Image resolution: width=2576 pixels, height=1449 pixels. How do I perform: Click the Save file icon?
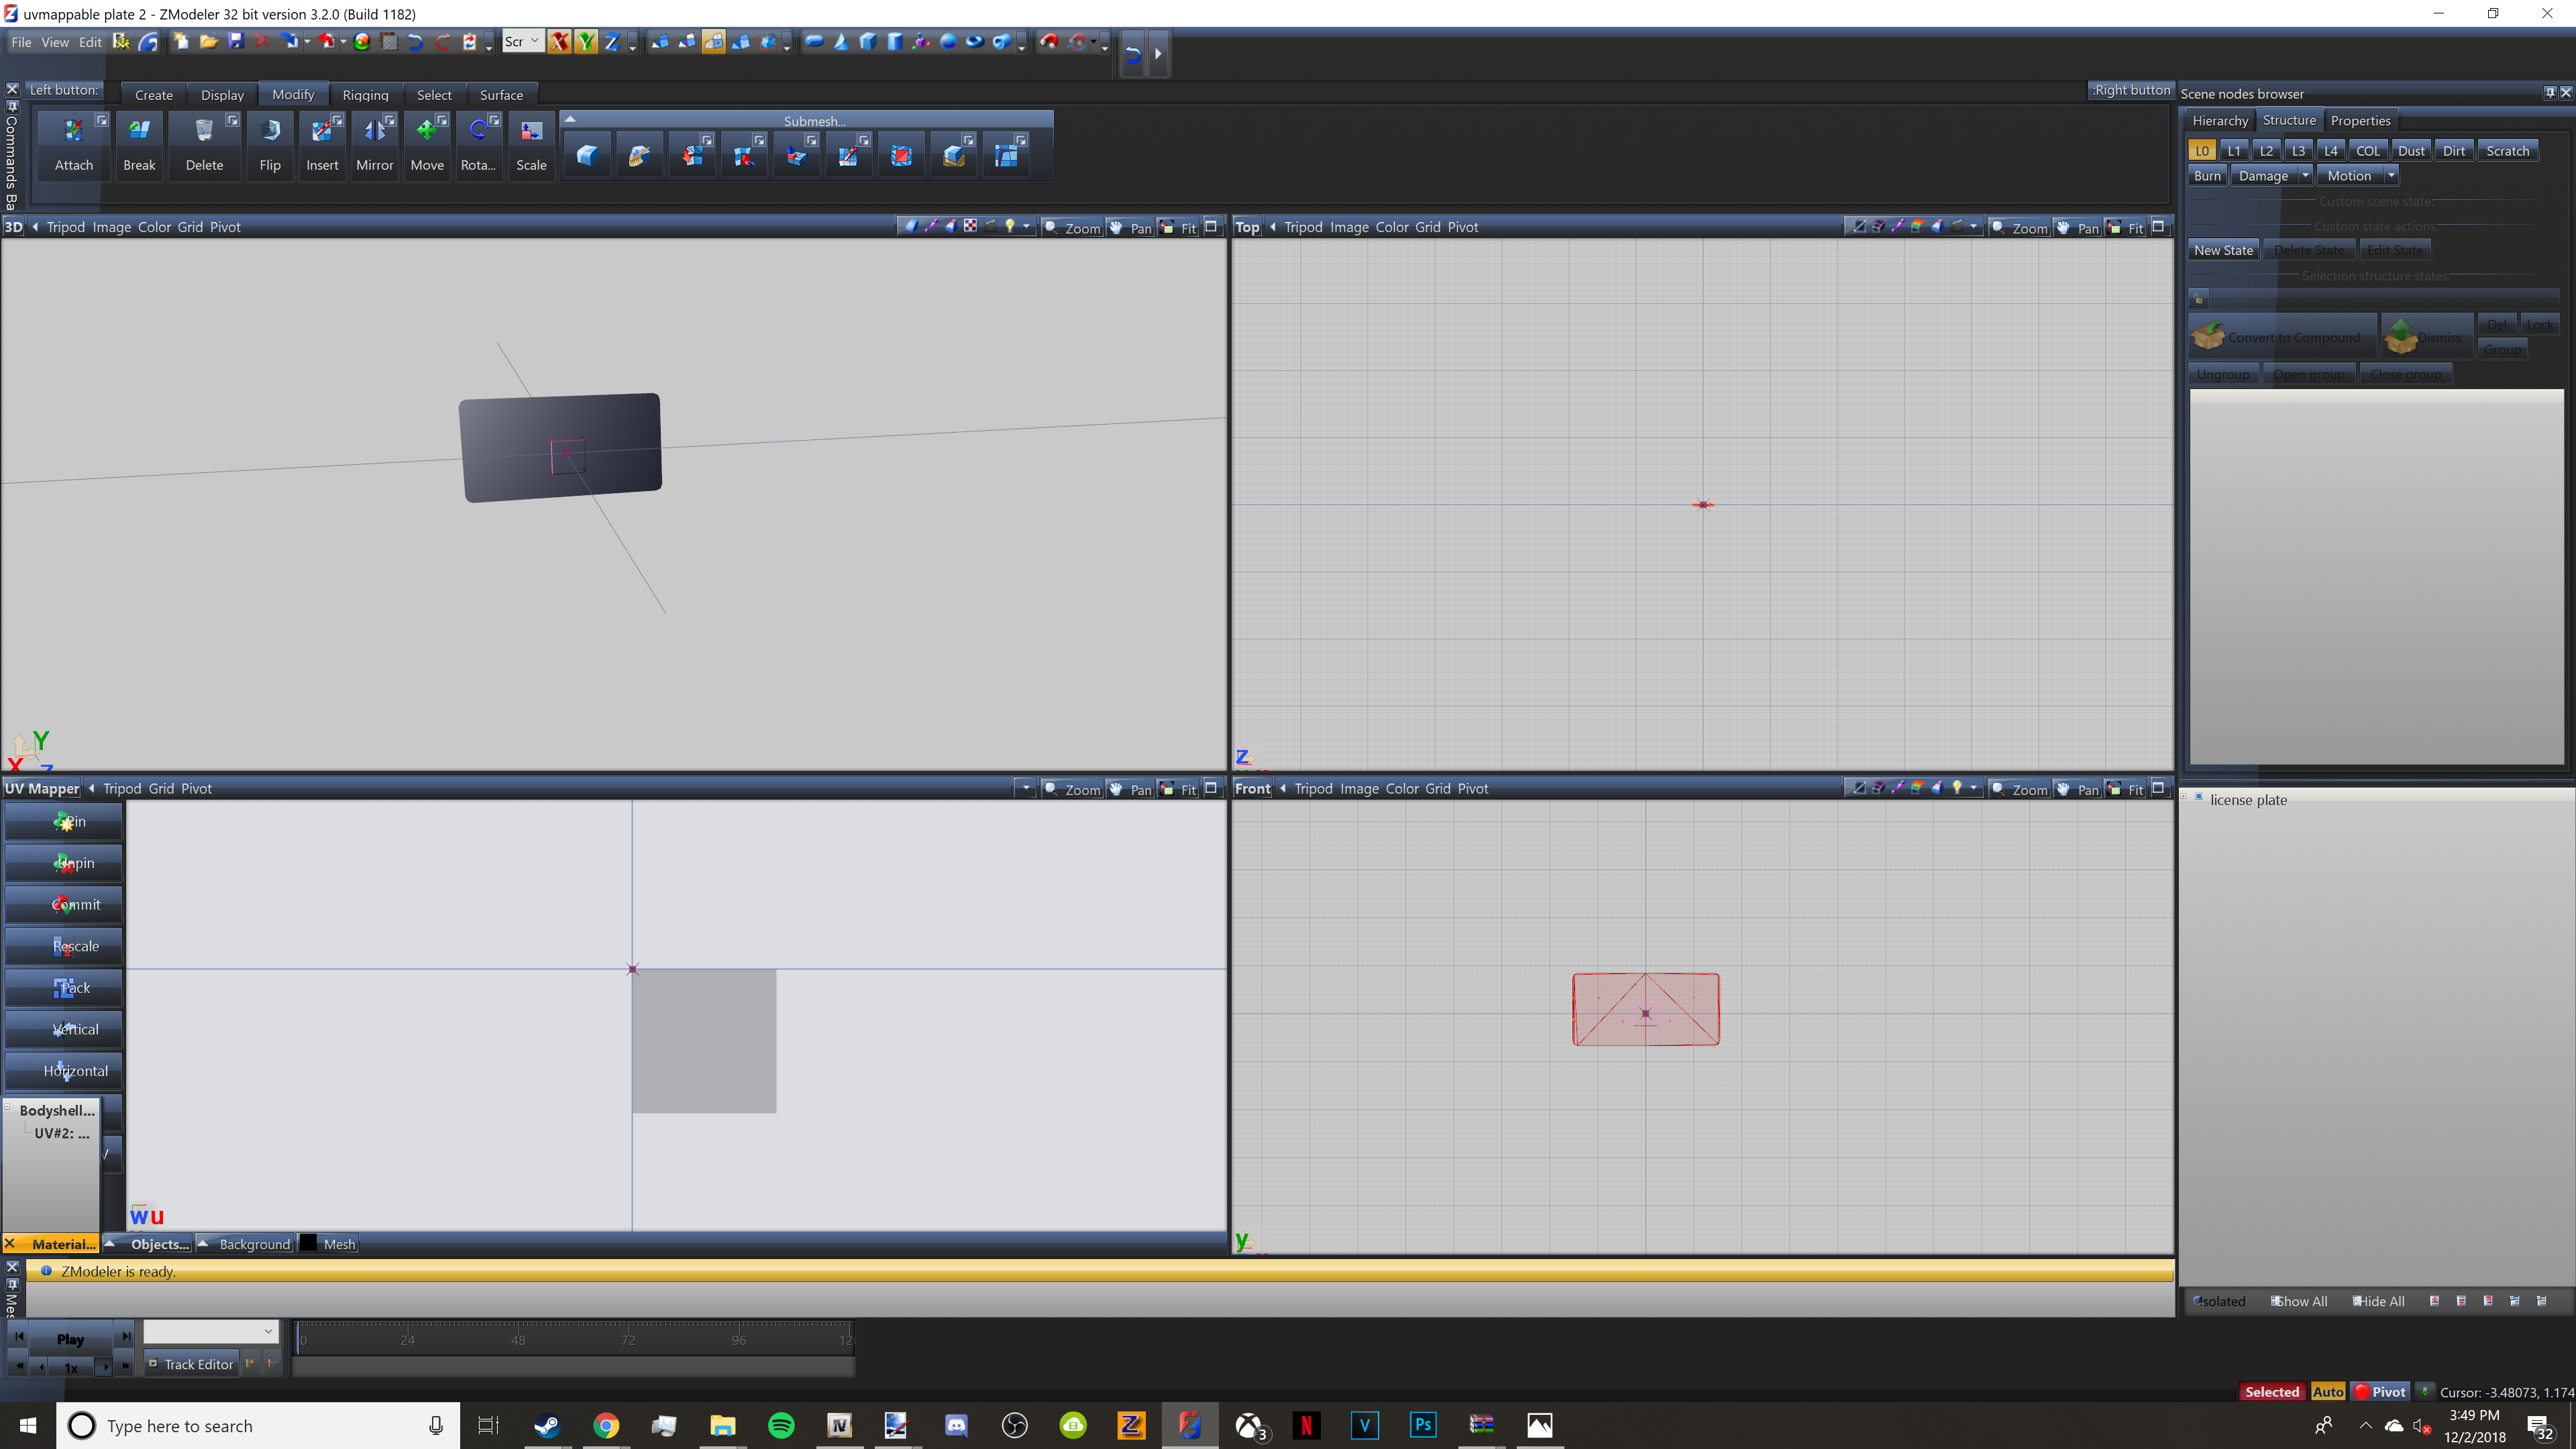click(236, 41)
